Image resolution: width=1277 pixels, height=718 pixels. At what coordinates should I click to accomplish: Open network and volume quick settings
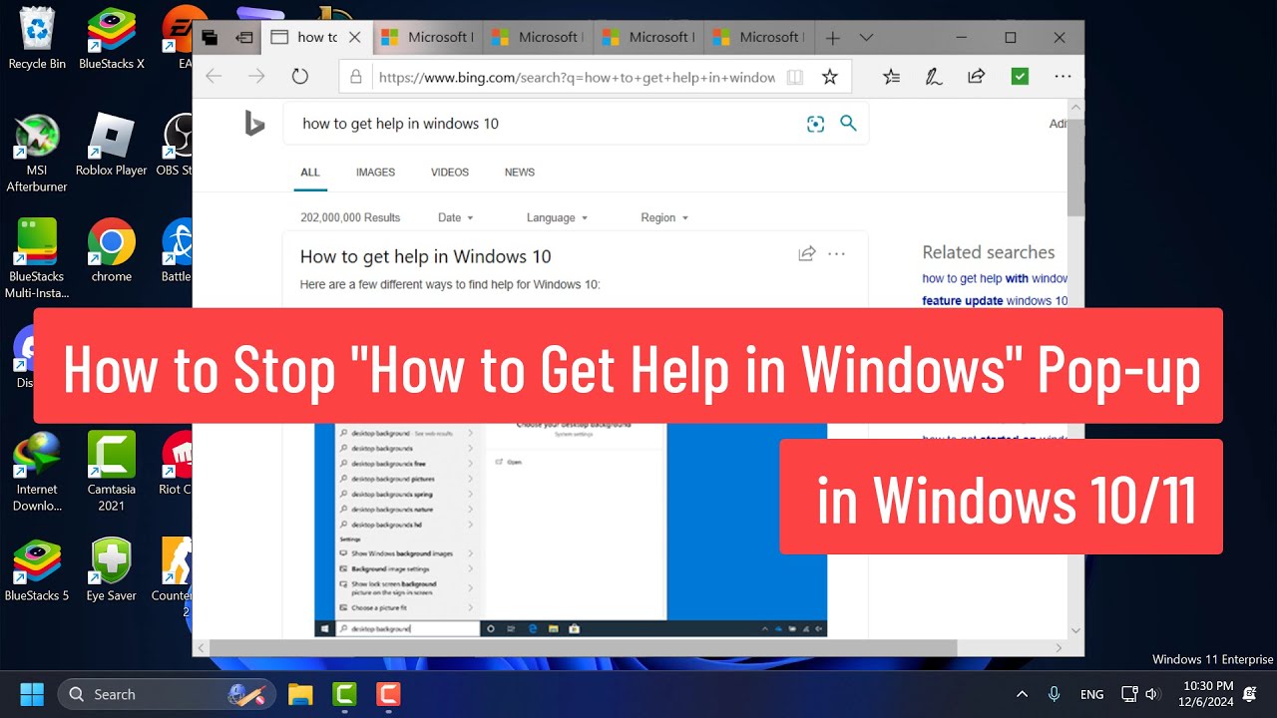pyautogui.click(x=1141, y=694)
